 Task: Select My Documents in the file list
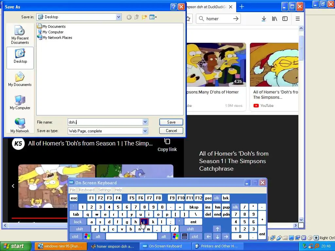51,26
